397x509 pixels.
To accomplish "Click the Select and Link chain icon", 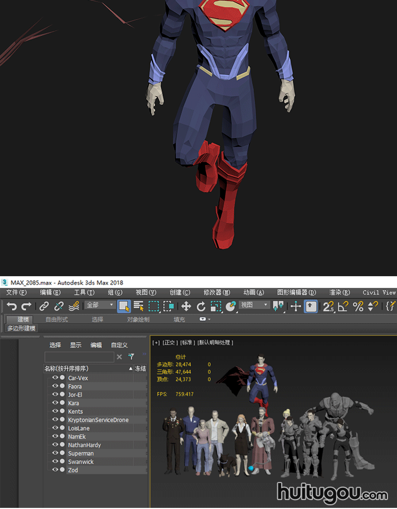I will (x=44, y=306).
